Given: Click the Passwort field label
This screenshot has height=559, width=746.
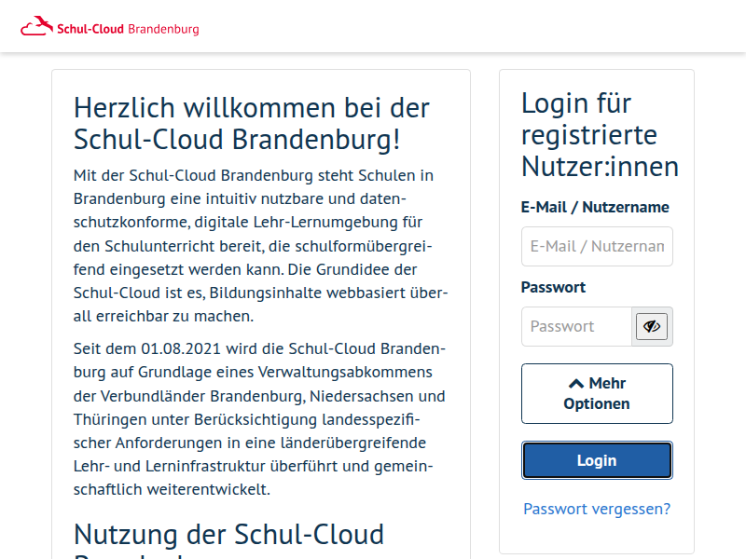Looking at the screenshot, I should click(x=553, y=287).
